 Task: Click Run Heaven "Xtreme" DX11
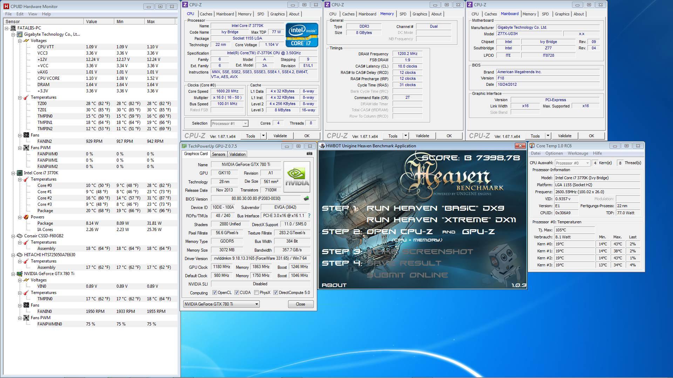pos(441,220)
